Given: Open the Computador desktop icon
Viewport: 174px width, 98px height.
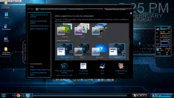Looking at the screenshot, I should [x=6, y=27].
